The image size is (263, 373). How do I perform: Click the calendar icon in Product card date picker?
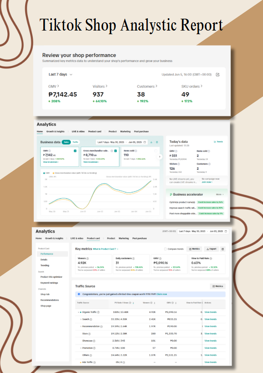[x=226, y=231]
